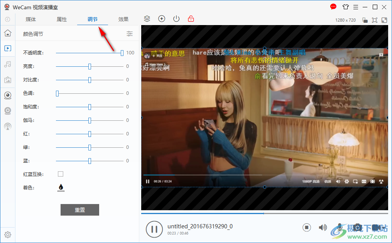Toggle the microphone icon
This screenshot has height=243, width=392.
tap(339, 228)
